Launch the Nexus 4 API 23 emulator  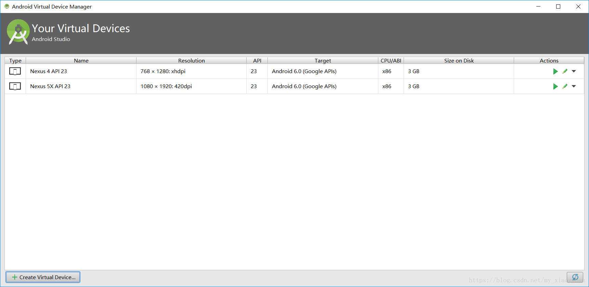click(x=555, y=71)
